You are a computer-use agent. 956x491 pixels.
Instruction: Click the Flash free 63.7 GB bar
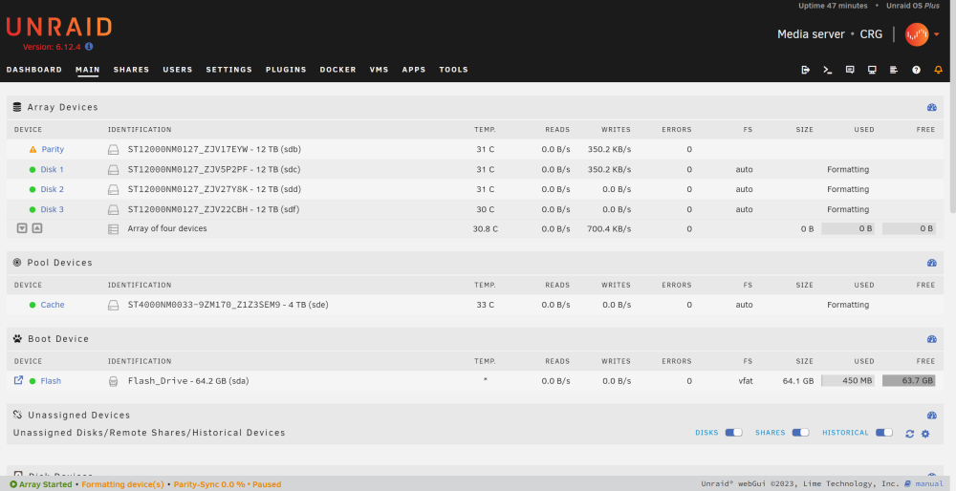coord(909,381)
